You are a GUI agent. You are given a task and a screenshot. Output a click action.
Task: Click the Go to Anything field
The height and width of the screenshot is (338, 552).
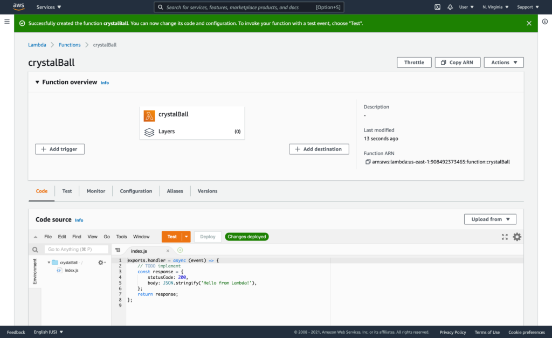coord(76,249)
